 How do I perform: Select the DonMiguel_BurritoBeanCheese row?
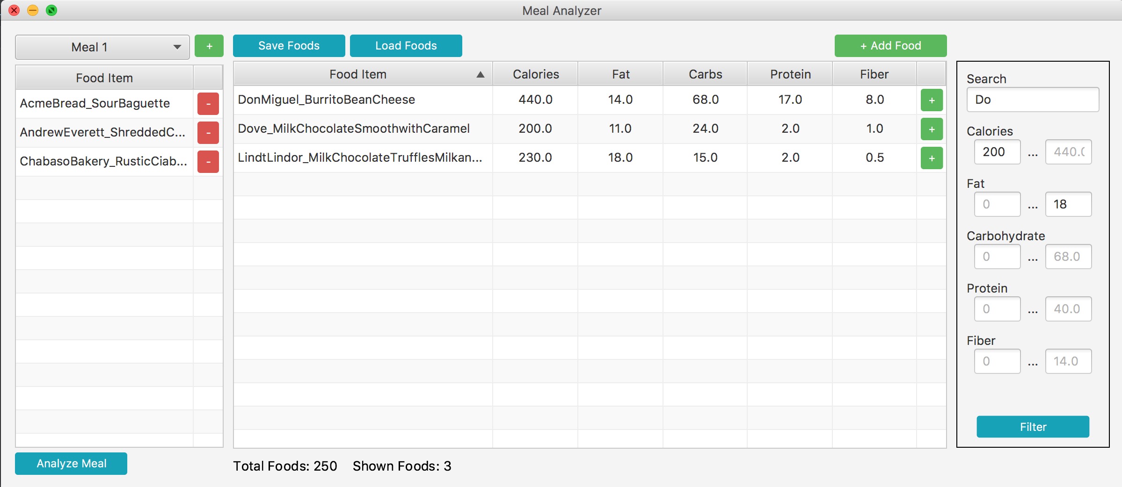(590, 100)
